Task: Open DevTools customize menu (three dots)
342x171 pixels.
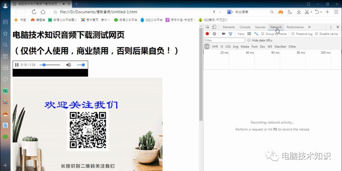Action: 331,27
